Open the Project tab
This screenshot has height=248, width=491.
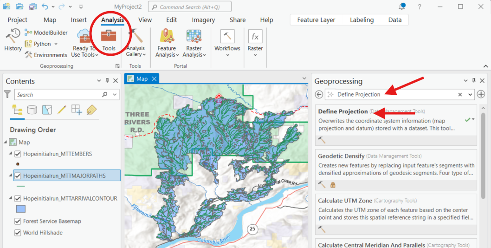point(18,20)
